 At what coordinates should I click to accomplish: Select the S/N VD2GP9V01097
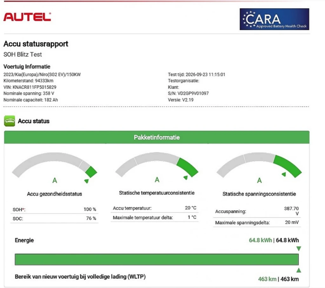(x=188, y=93)
